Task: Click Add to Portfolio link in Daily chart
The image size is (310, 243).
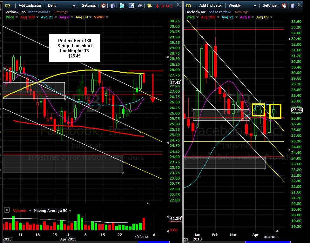Action: [39, 12]
